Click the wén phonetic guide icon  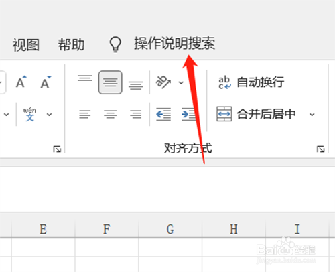click(29, 114)
